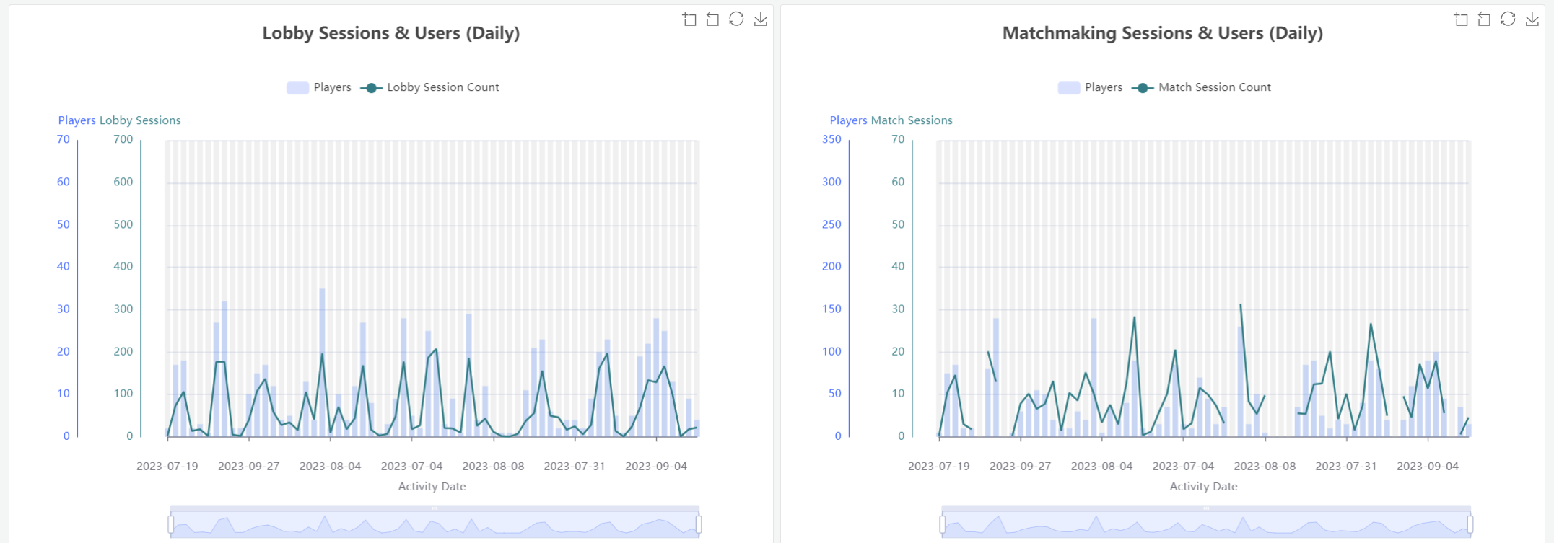
Task: Click the 700 tick on Lobby Sessions axis
Action: coord(123,139)
